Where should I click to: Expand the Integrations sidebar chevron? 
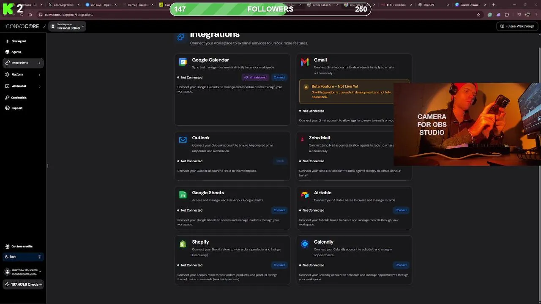point(39,63)
